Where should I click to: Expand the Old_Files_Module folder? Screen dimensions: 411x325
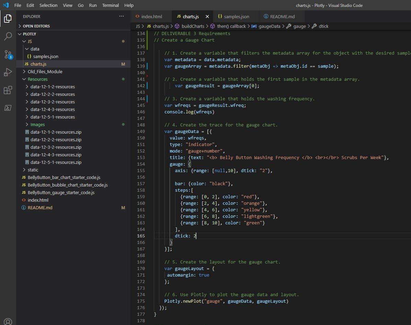pyautogui.click(x=45, y=71)
